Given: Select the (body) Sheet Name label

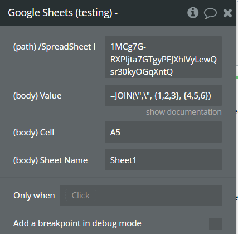Looking at the screenshot, I should coord(50,160).
